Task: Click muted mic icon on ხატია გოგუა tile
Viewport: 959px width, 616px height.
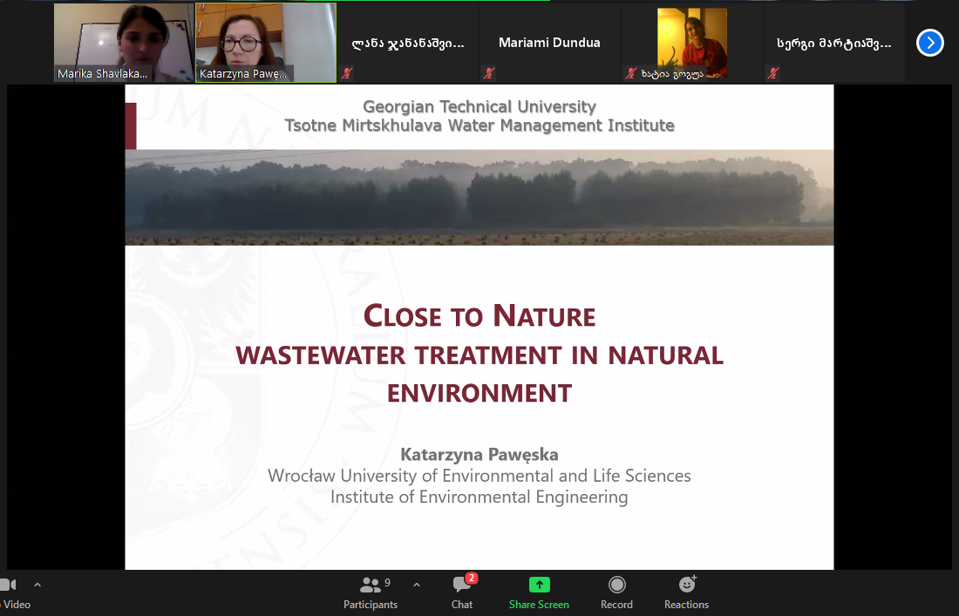Action: coord(631,73)
